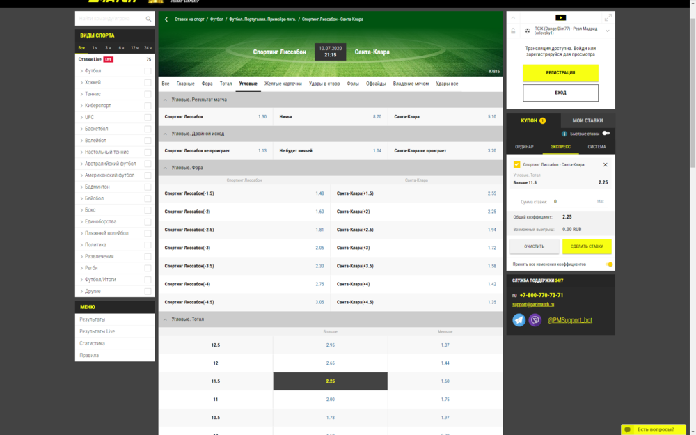
Task: Expand the Киберспорт sport category
Action: pyautogui.click(x=81, y=106)
